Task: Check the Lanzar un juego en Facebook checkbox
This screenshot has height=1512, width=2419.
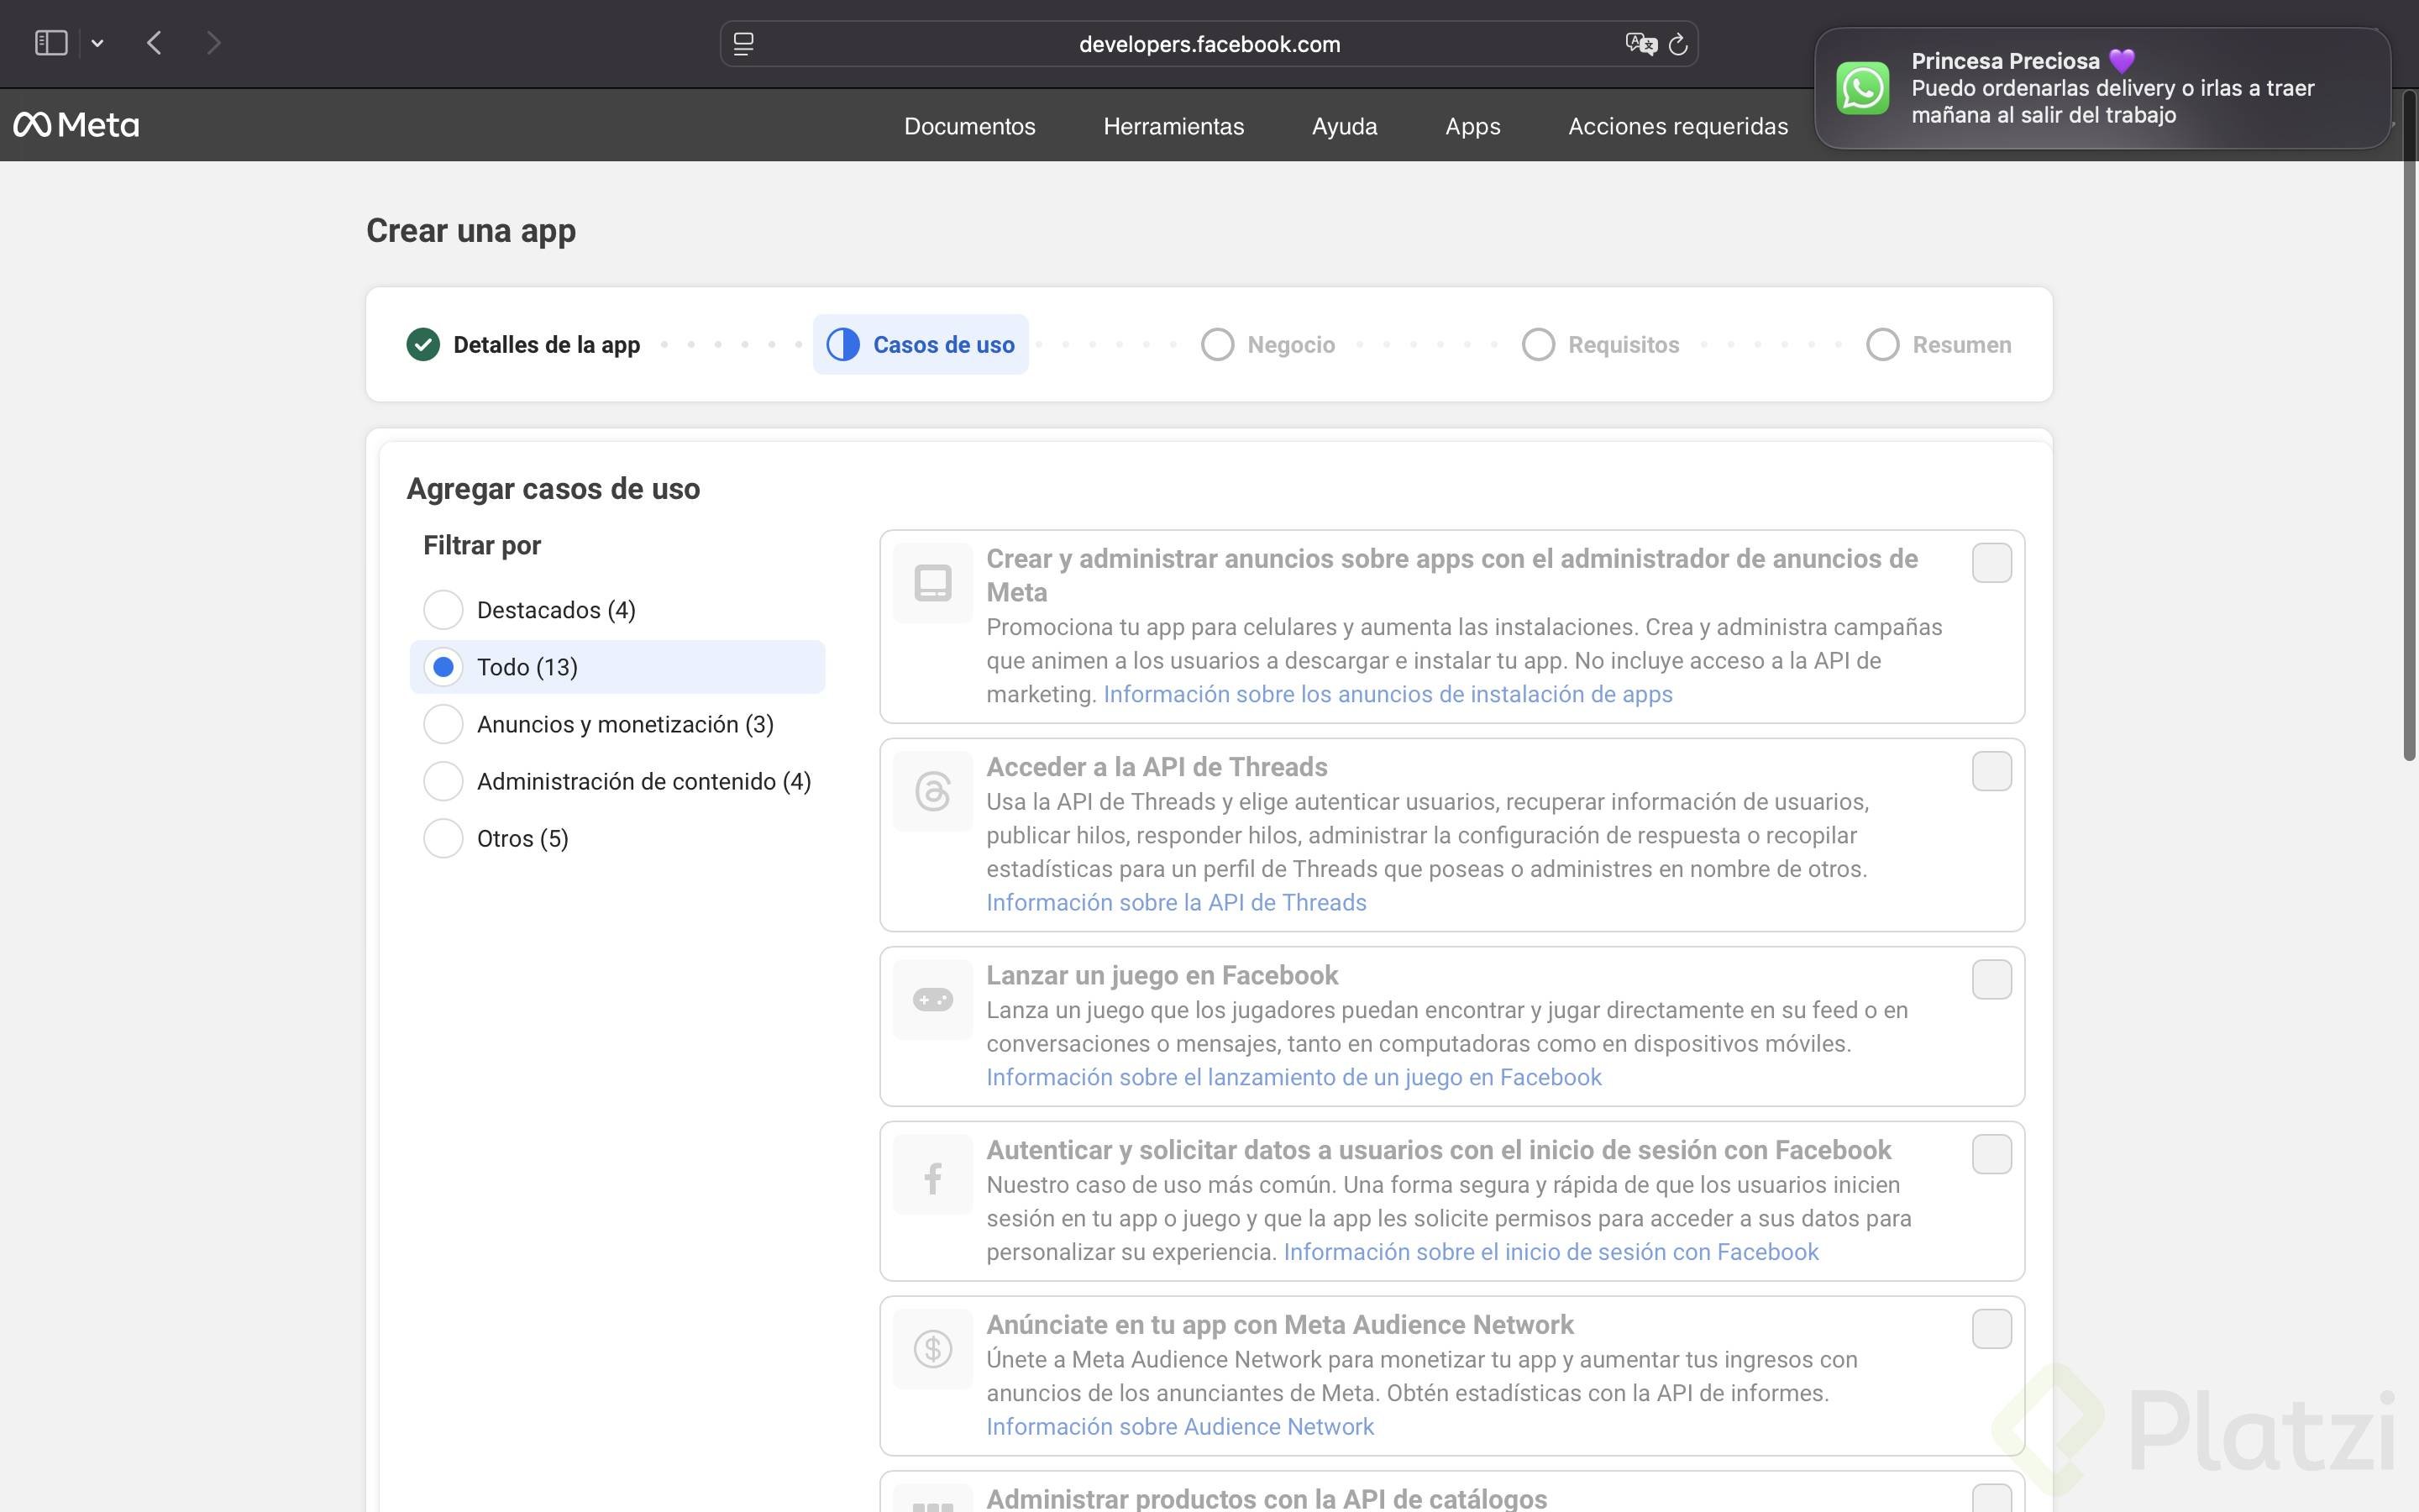Action: [1991, 980]
